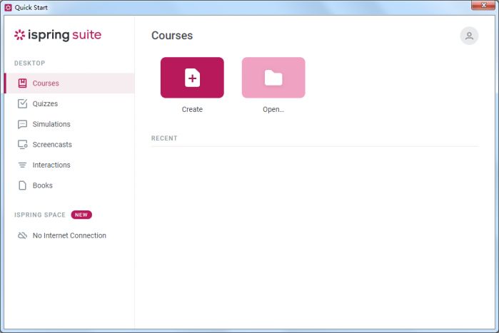Select the Books page icon

coord(22,185)
